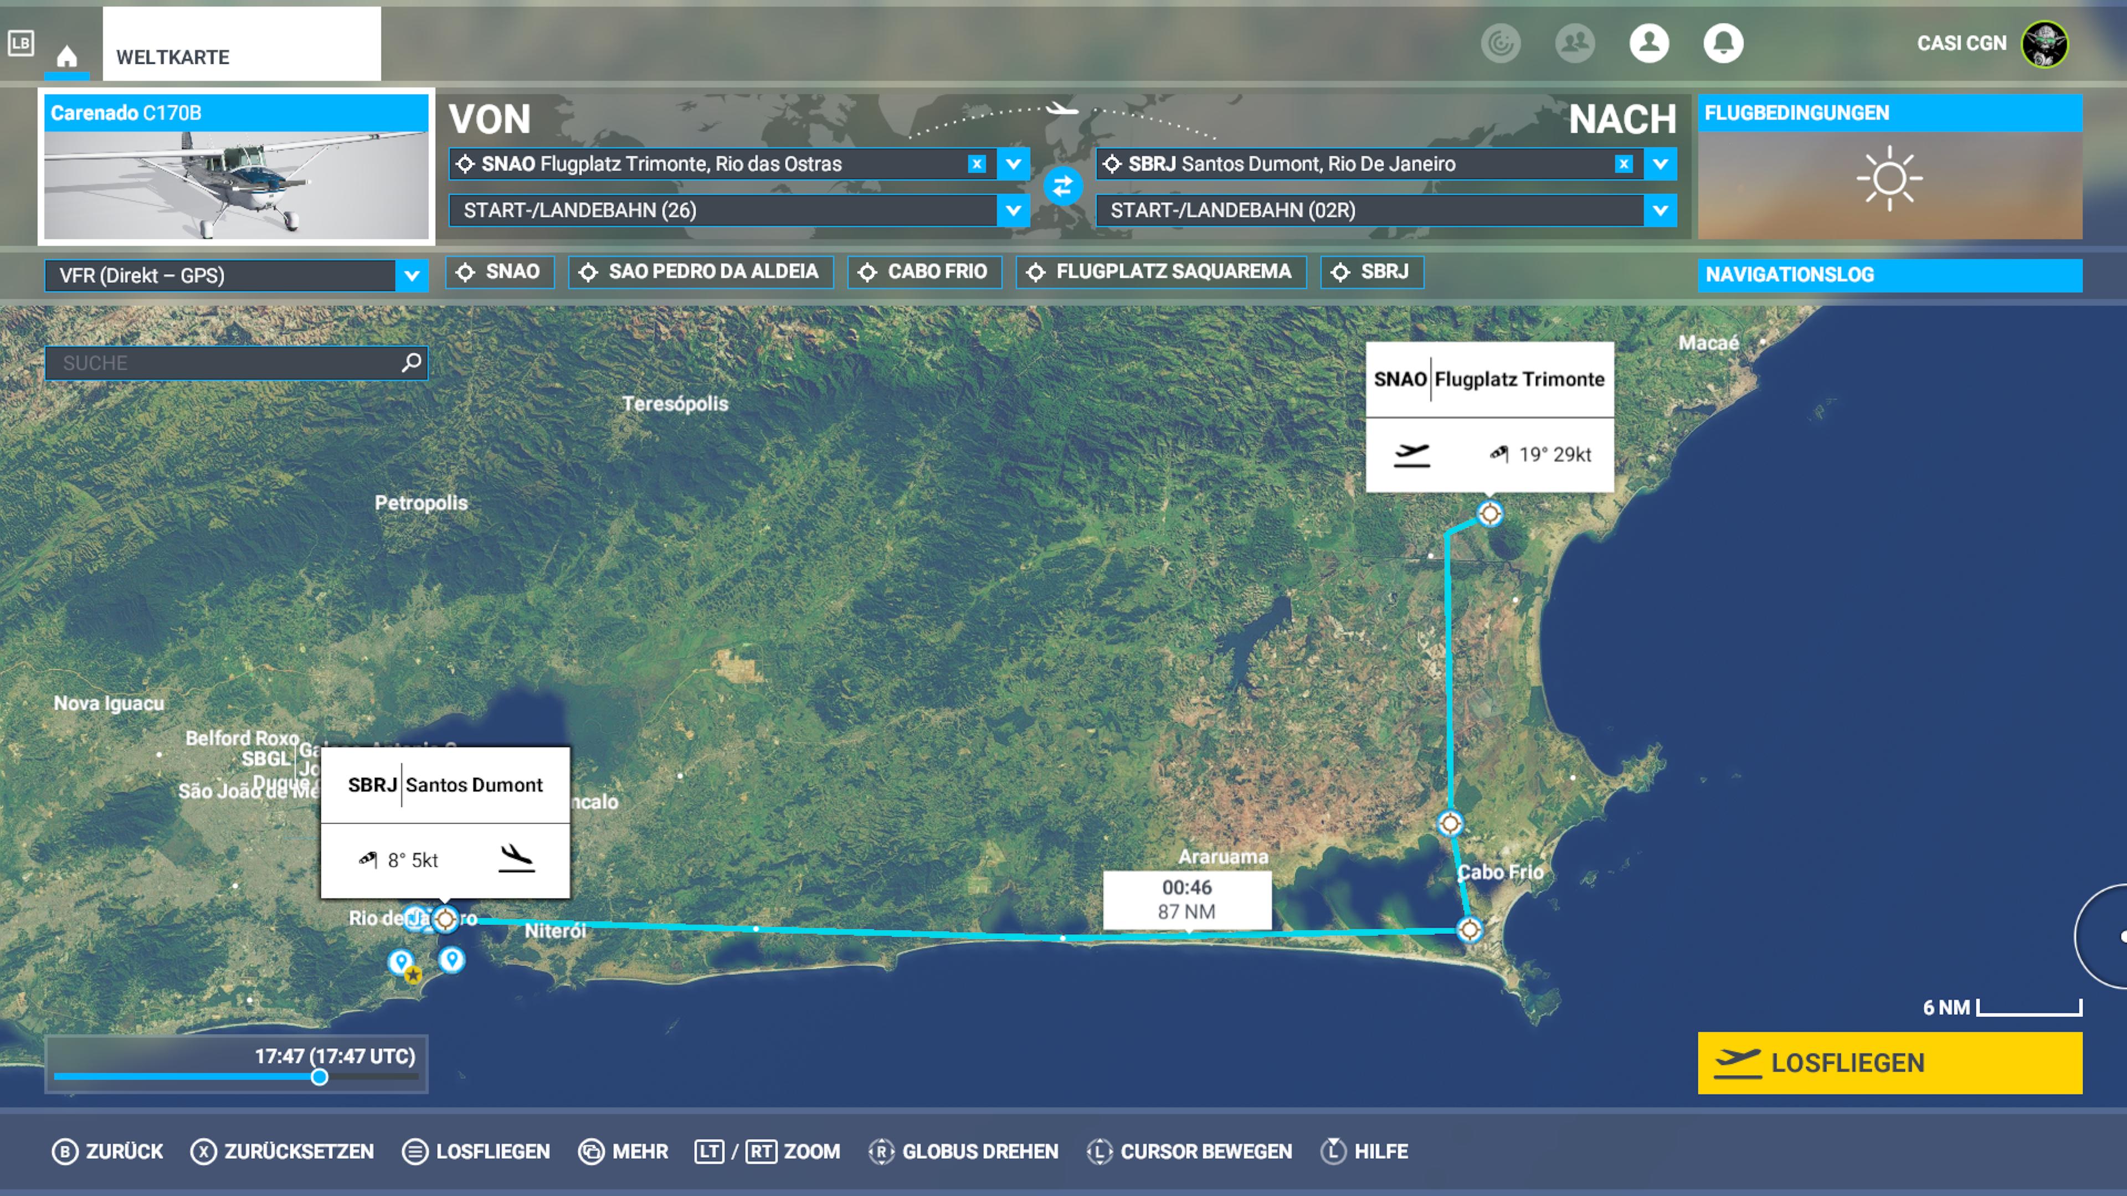2127x1196 pixels.
Task: Open the CASI CGN user avatar
Action: (2044, 43)
